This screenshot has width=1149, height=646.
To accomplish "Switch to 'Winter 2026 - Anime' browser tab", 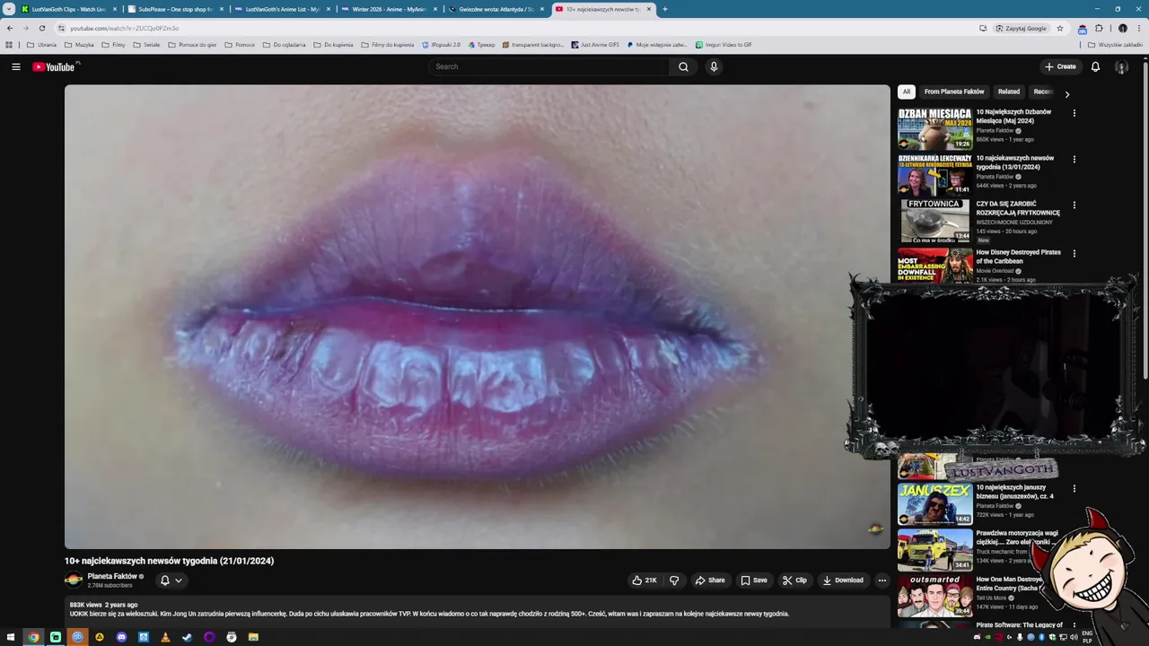I will click(x=389, y=9).
